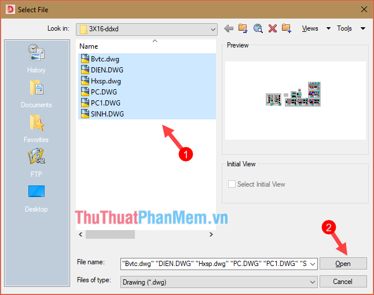Create a new folder

pos(287,28)
